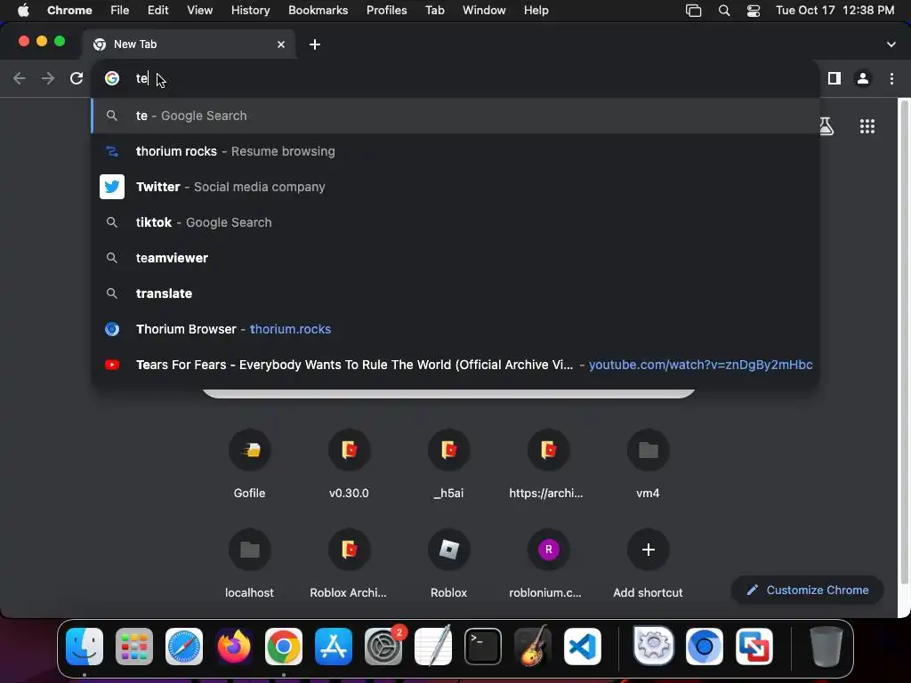Open the _h5ai shortcut
The height and width of the screenshot is (683, 911).
448,464
